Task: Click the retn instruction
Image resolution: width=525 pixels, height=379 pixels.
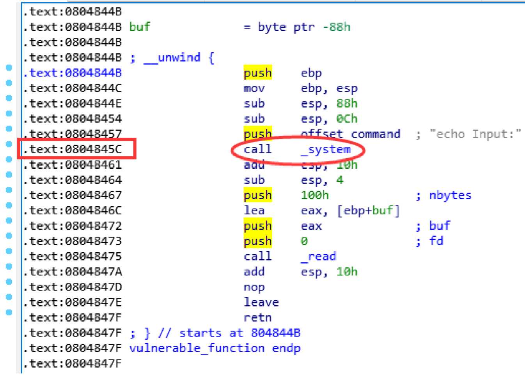Action: coord(257,317)
